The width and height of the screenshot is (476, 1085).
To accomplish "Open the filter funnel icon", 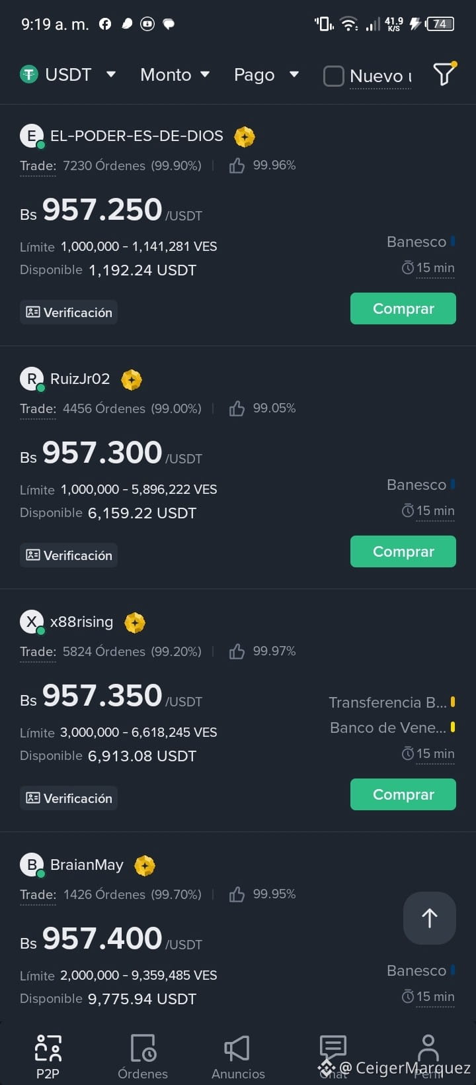I will [x=444, y=74].
